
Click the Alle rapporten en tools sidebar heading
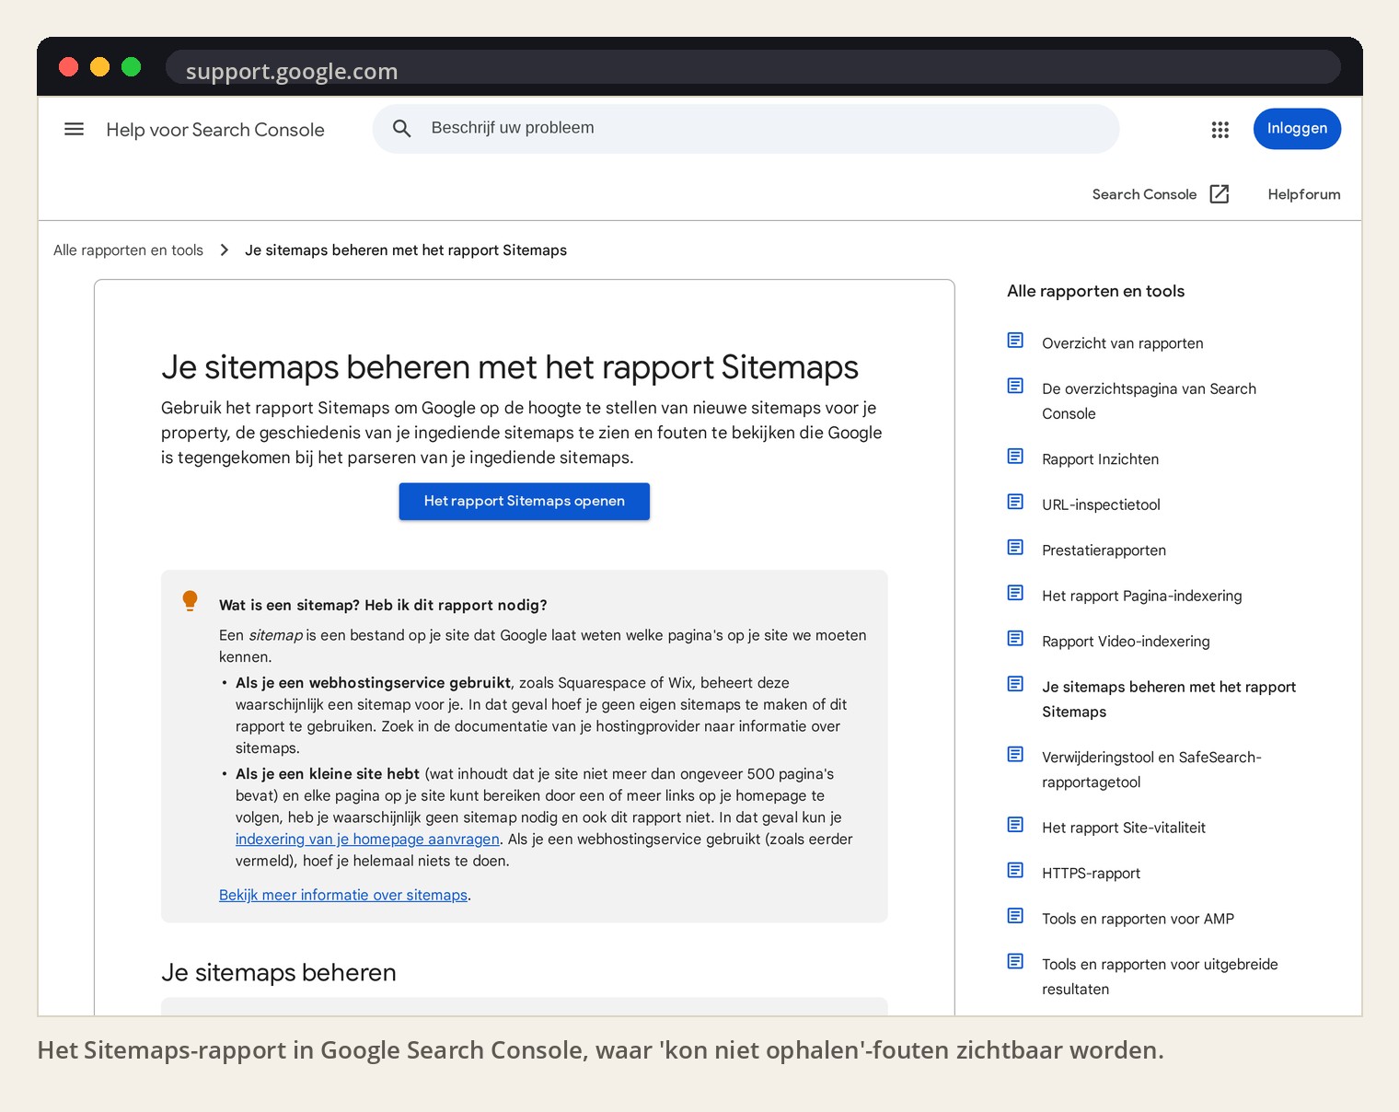coord(1095,291)
